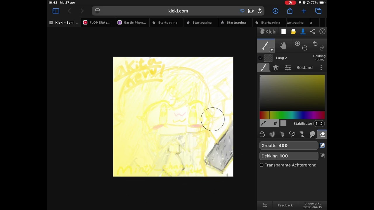Share the drawing from the Kleki toolbar
The width and height of the screenshot is (374, 210).
coord(313,32)
